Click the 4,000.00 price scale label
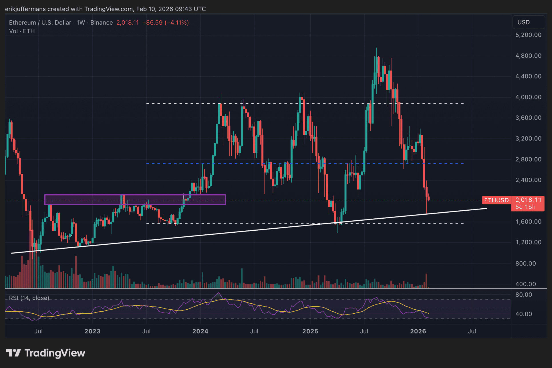This screenshot has width=552, height=368. (528, 97)
